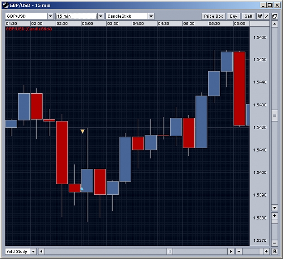Click the 03:30 time axis label

tap(113, 24)
